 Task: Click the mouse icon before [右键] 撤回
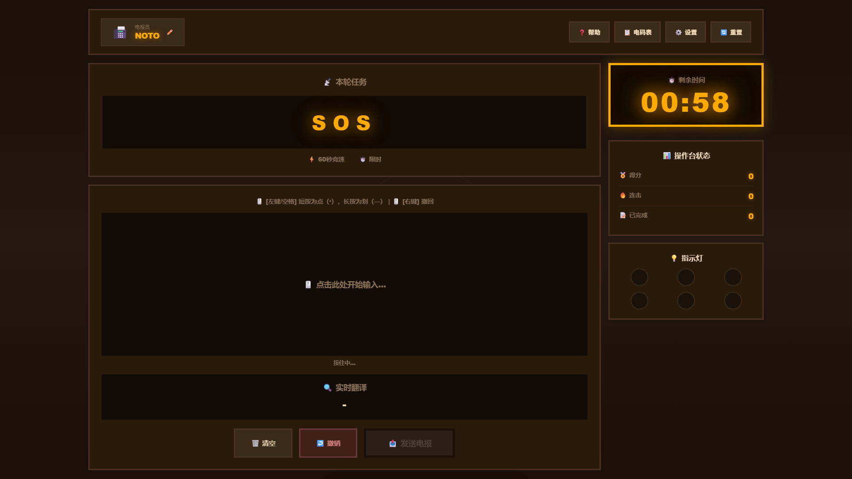pyautogui.click(x=396, y=201)
